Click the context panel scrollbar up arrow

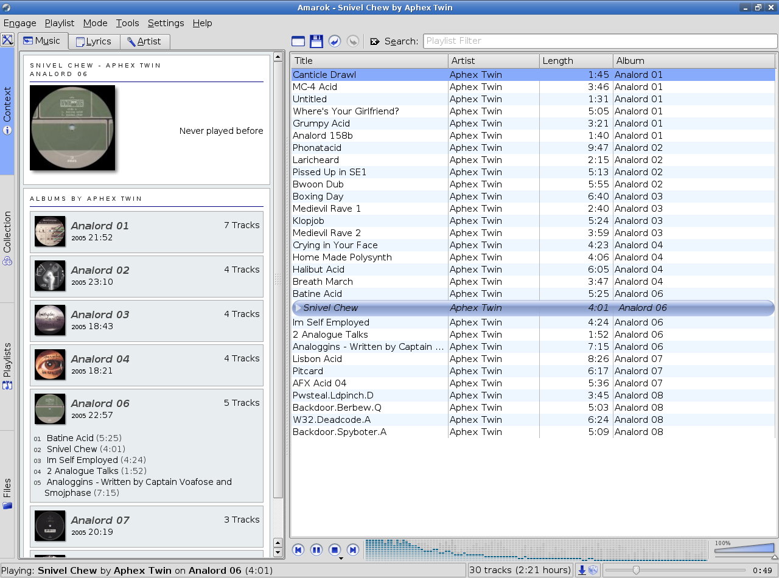pos(278,57)
